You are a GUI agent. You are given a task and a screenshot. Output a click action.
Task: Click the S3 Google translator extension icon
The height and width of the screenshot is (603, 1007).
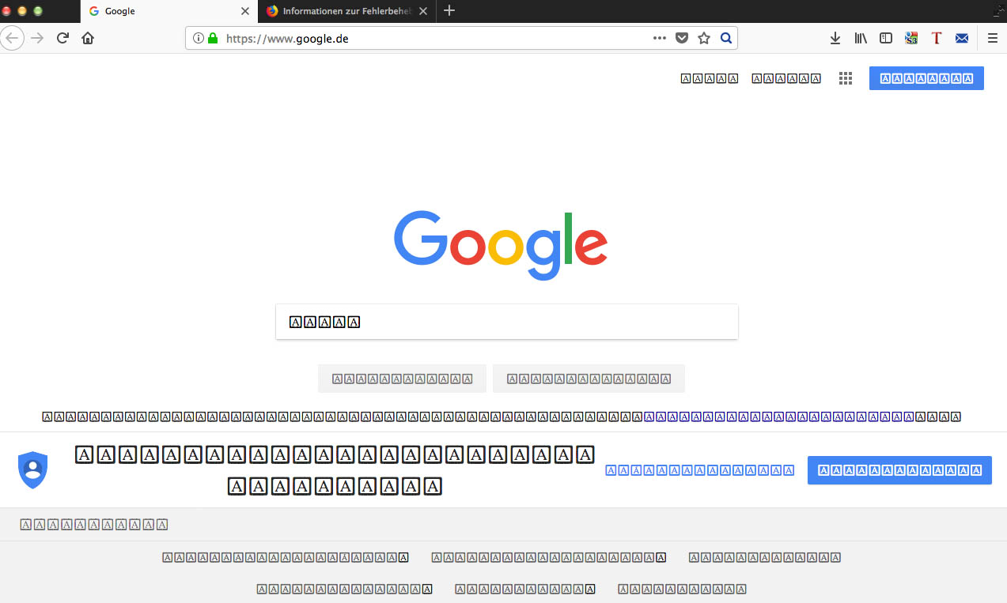pyautogui.click(x=911, y=38)
